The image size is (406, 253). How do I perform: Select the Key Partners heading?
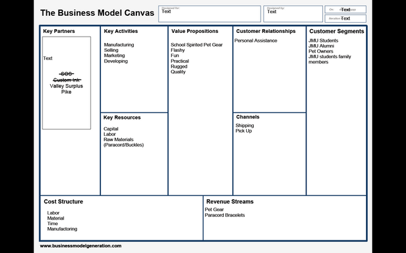click(59, 31)
